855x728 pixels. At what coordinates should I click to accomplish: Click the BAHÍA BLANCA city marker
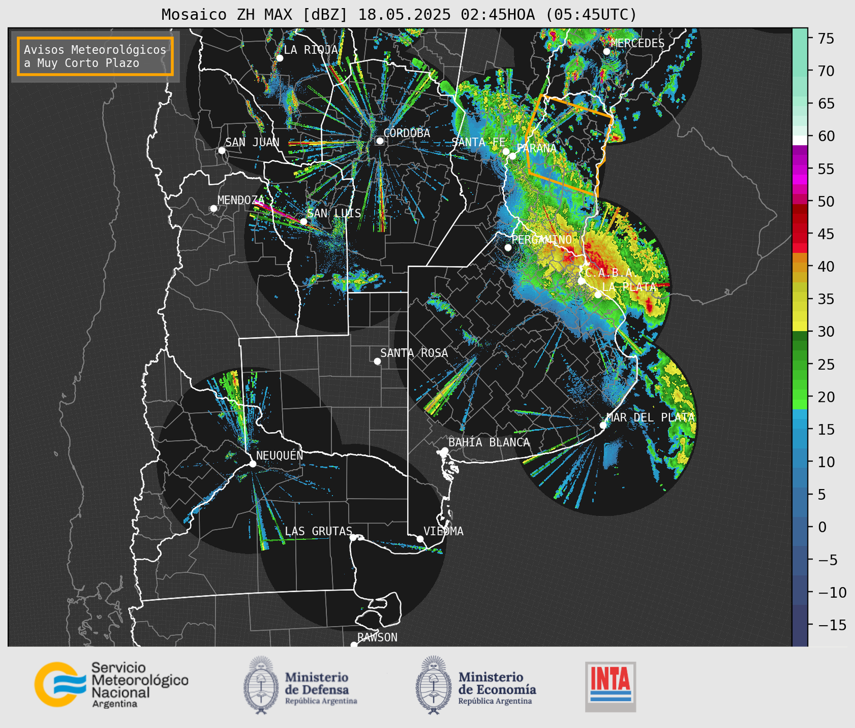444,451
